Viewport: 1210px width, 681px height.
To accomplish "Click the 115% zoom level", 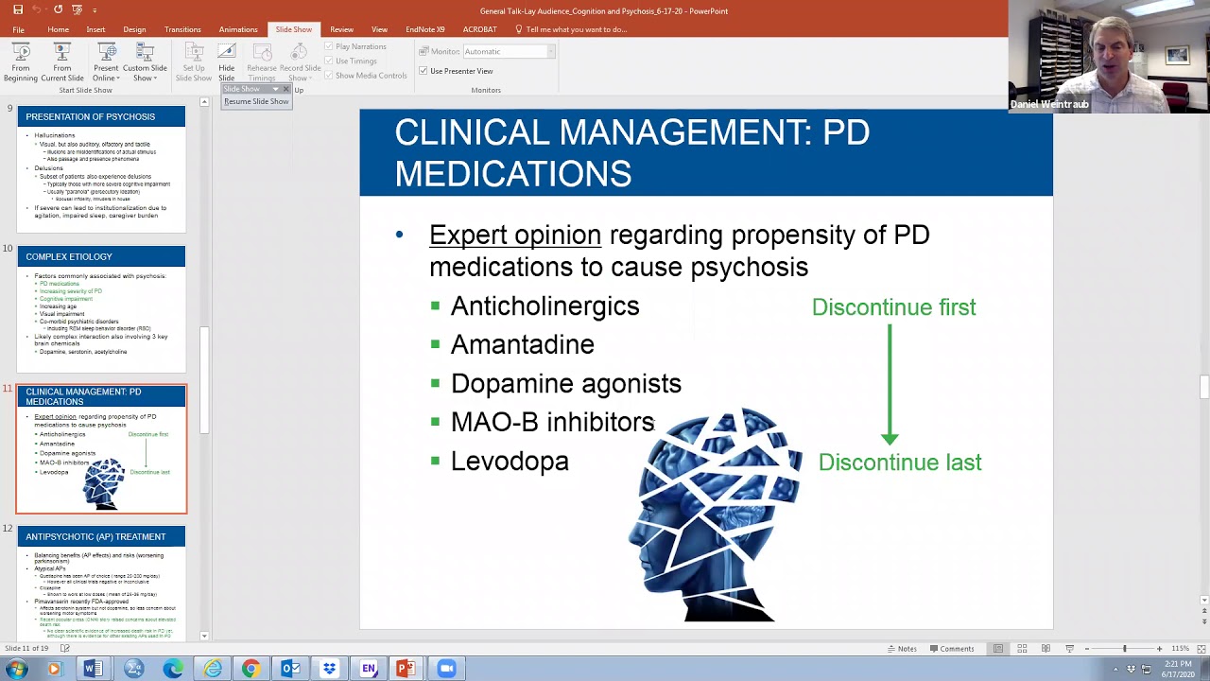I will click(1179, 649).
